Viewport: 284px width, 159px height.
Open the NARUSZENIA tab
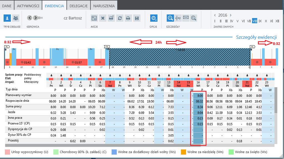pyautogui.click(x=104, y=6)
